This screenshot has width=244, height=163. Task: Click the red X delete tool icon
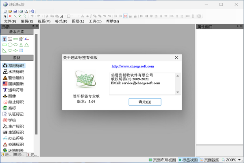10,16
